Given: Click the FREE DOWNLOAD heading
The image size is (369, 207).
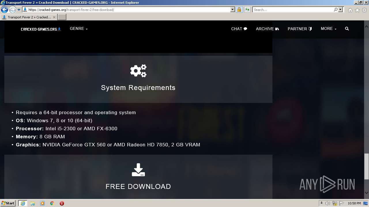Looking at the screenshot, I should (138, 187).
